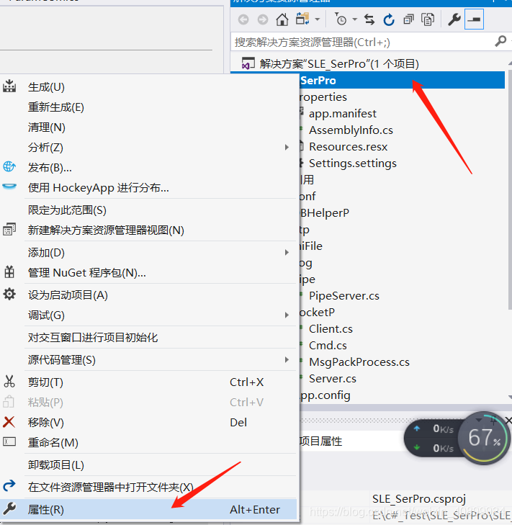512x525 pixels.
Task: Select Resources.resx file
Action: 348,147
